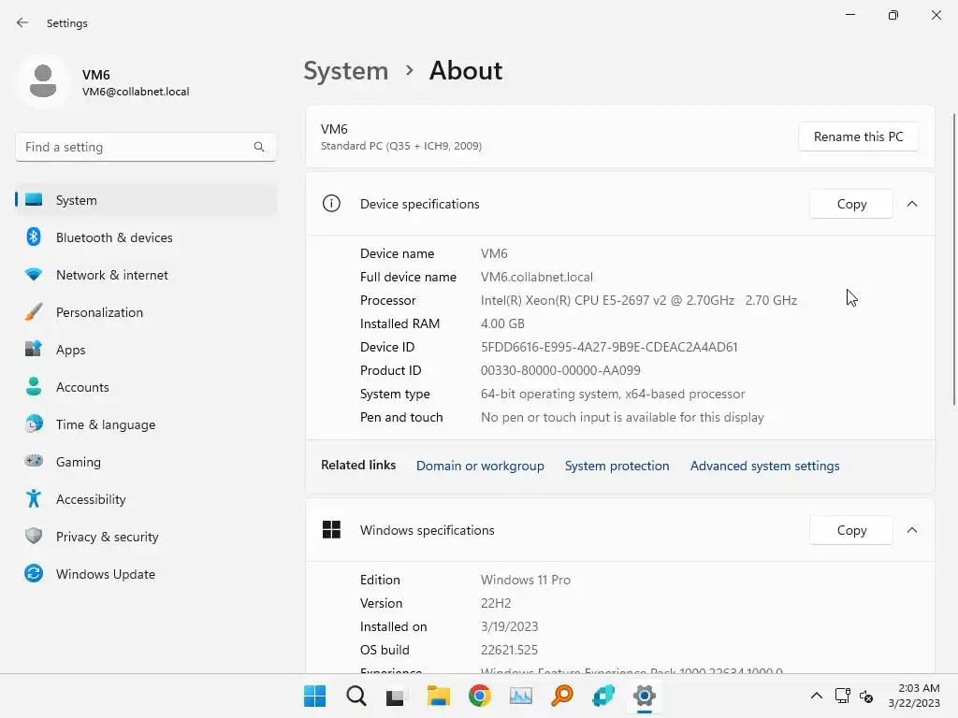Image resolution: width=958 pixels, height=718 pixels.
Task: Click the Settings gear on the taskbar
Action: pos(645,696)
